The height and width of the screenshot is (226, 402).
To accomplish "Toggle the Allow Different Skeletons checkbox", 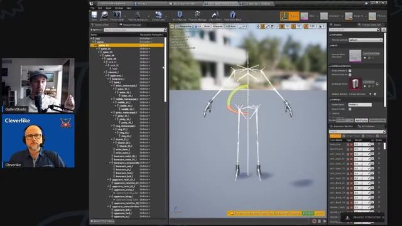I will pyautogui.click(x=350, y=71).
